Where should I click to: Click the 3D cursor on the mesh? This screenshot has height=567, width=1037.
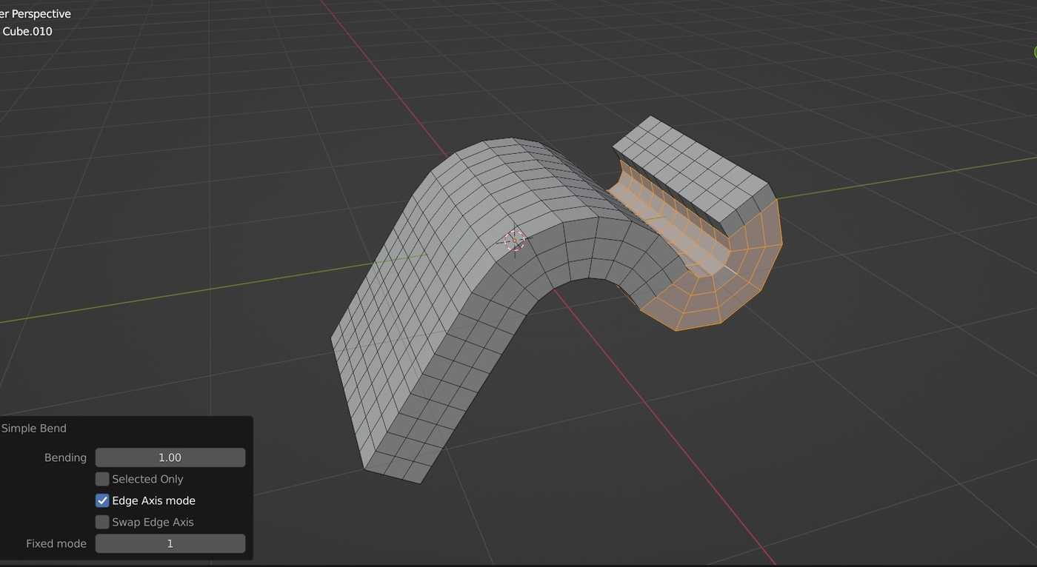514,241
